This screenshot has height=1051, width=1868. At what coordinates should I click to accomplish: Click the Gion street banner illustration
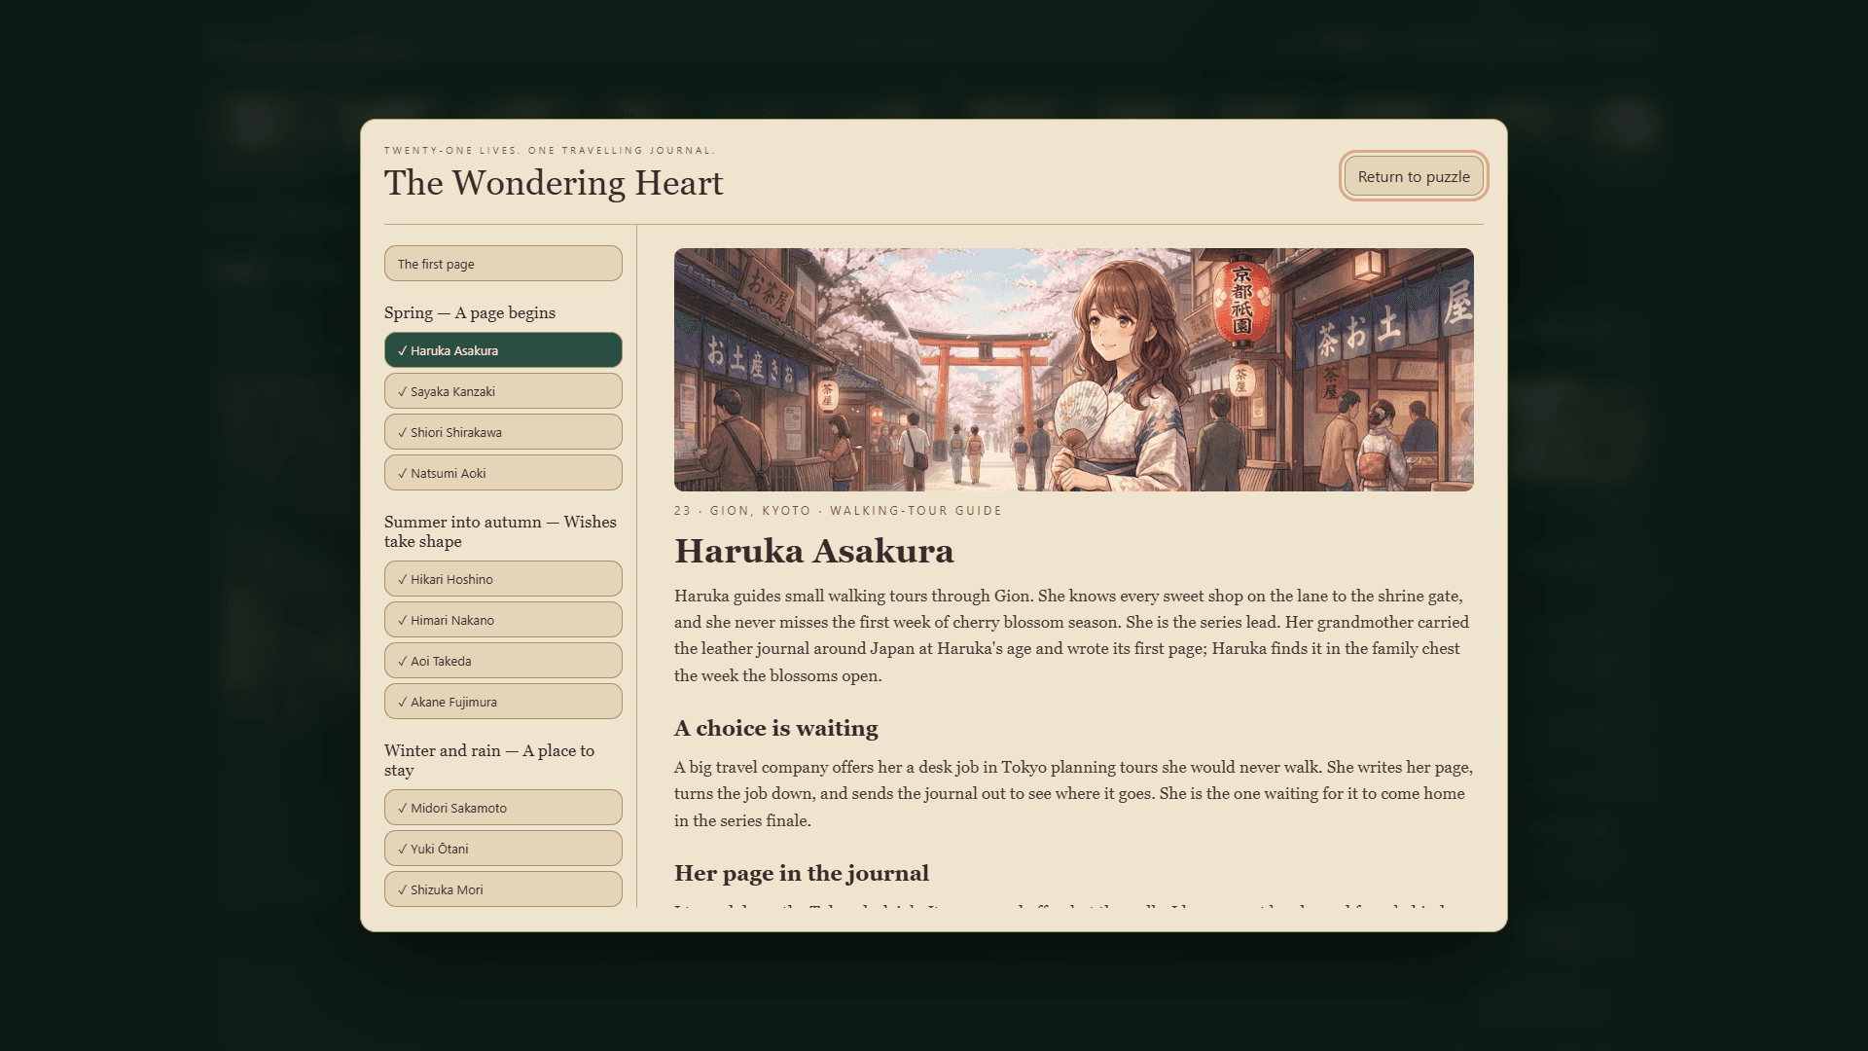[1073, 370]
